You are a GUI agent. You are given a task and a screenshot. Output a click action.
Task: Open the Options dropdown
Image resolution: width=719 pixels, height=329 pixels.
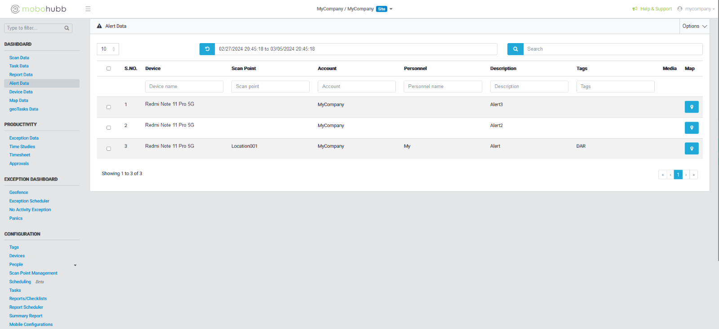click(694, 26)
